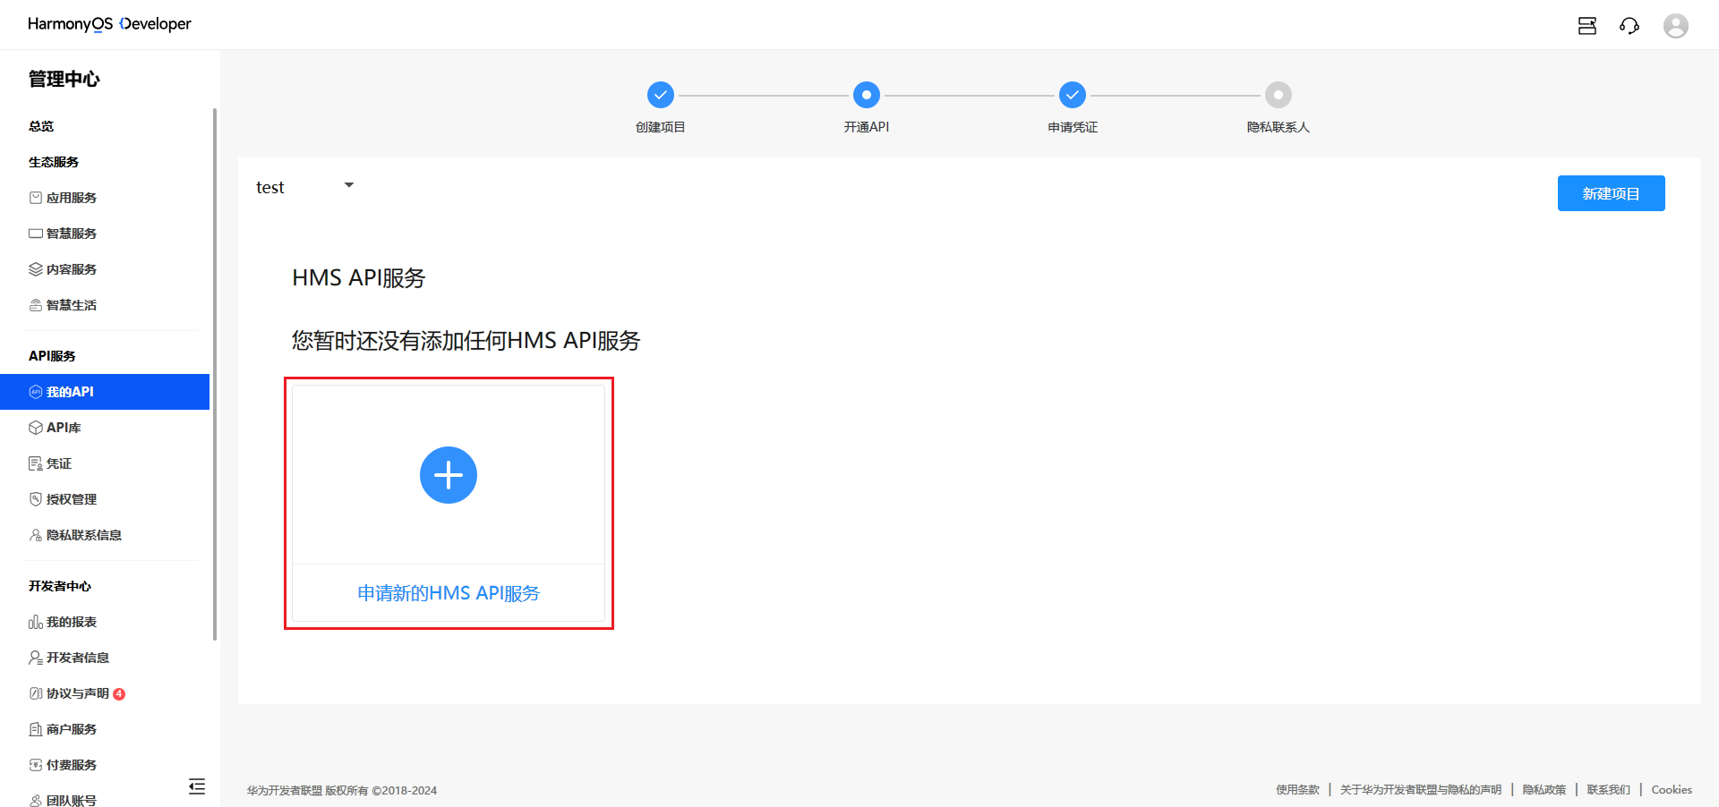Open 付费服务 billing services
Viewport: 1719px width, 807px height.
coord(72,764)
